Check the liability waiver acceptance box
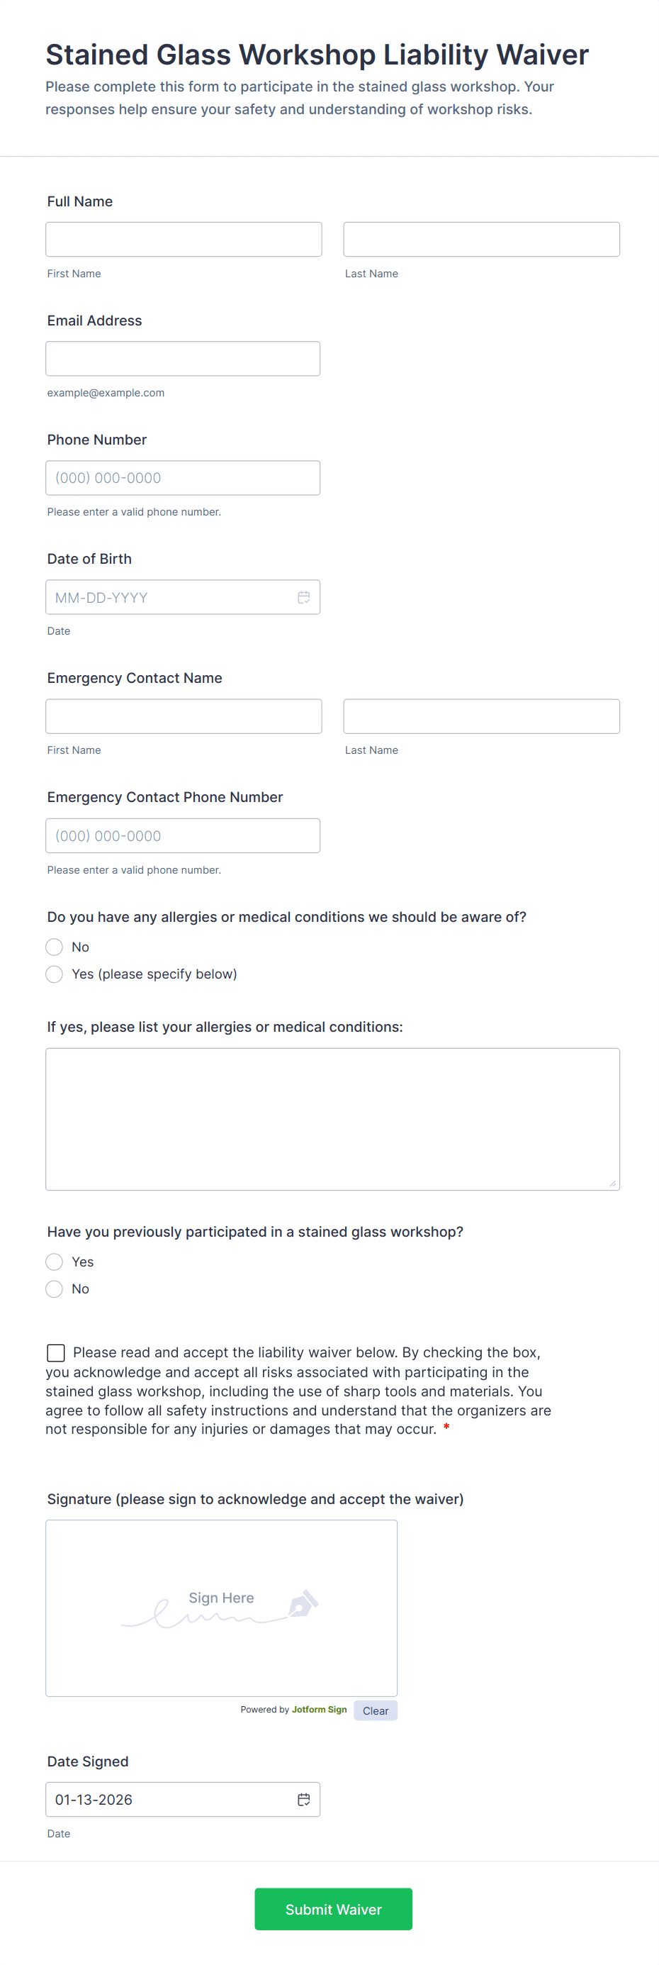The height and width of the screenshot is (1965, 659). tap(55, 1352)
